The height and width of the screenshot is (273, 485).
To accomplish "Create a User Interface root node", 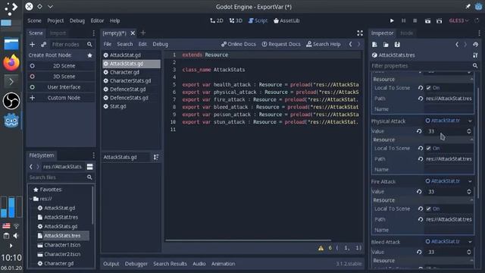I will [x=61, y=87].
